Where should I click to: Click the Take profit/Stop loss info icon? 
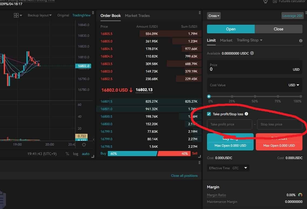pos(246,114)
